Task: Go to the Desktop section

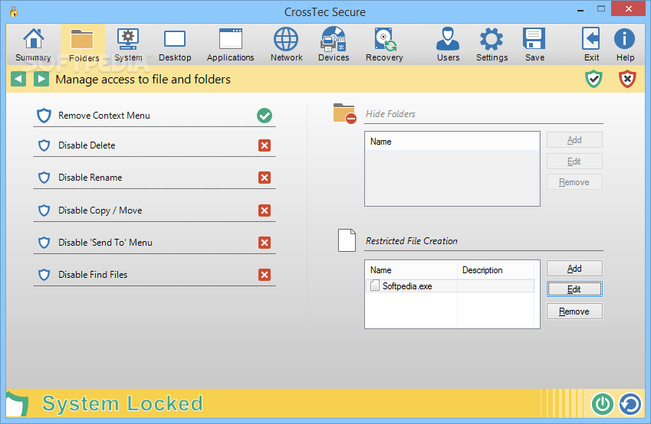Action: (175, 44)
